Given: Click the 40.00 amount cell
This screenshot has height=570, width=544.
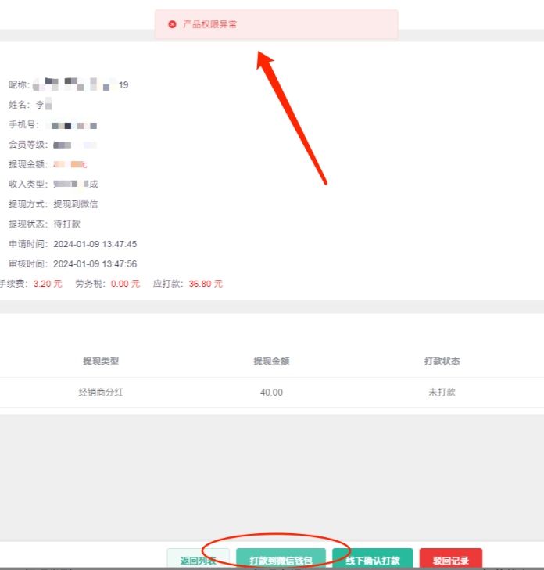Looking at the screenshot, I should (x=271, y=393).
